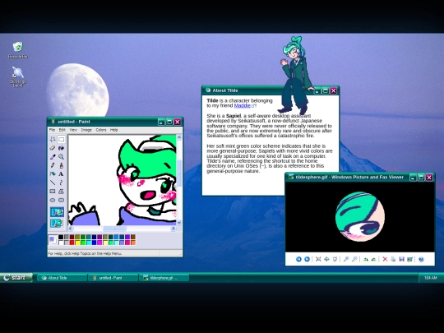Click the tildesphere image in Picture Viewer
This screenshot has width=444, height=333.
[x=360, y=216]
